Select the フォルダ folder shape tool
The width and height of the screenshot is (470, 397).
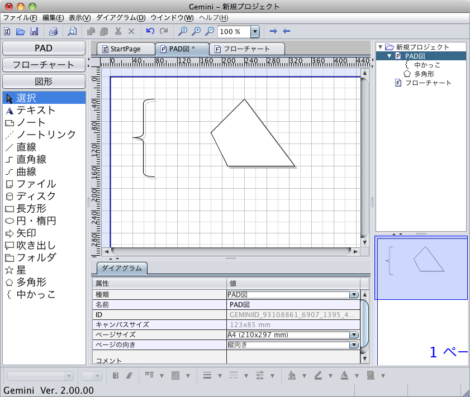pyautogui.click(x=44, y=257)
